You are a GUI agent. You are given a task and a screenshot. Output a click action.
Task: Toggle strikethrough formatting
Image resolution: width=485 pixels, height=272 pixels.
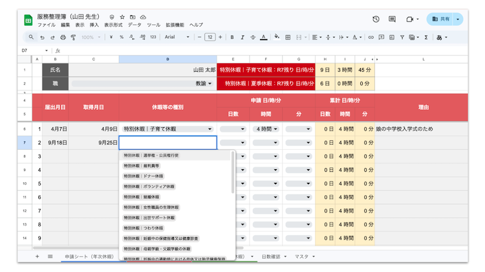click(x=251, y=37)
